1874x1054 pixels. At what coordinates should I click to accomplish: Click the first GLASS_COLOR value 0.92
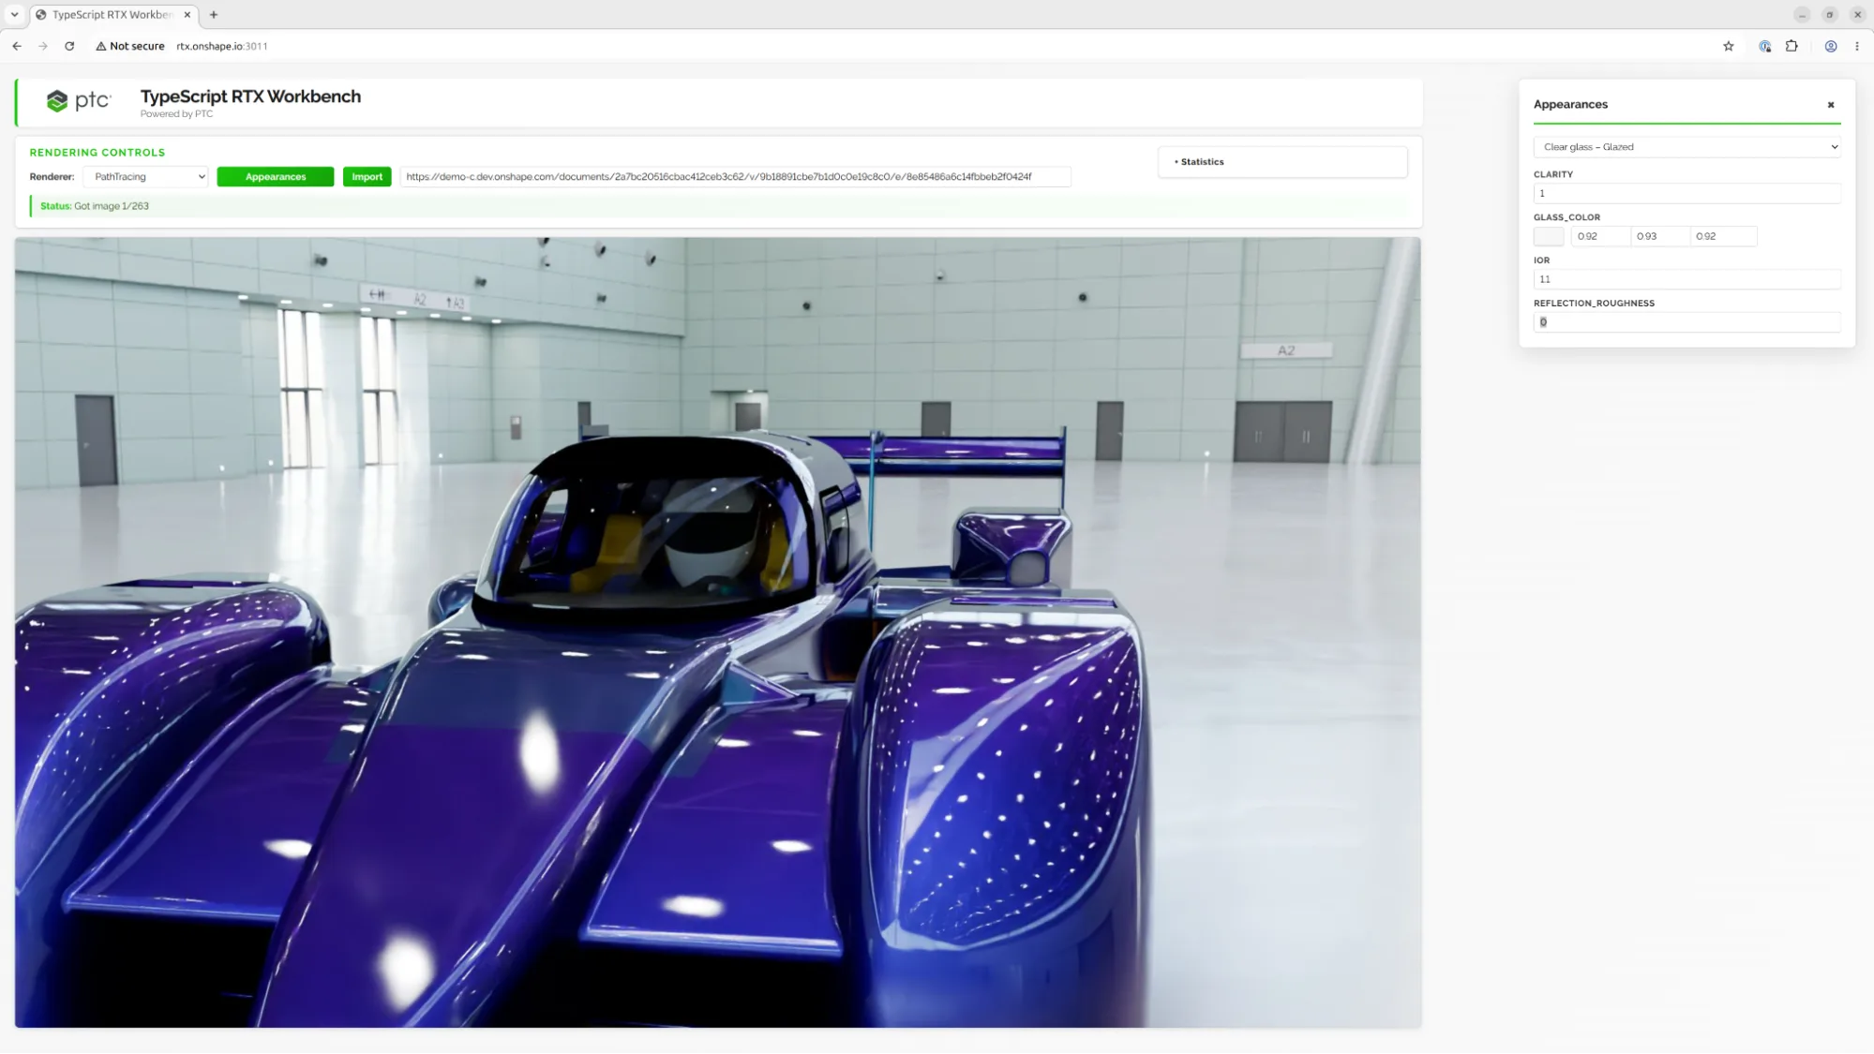tap(1600, 236)
